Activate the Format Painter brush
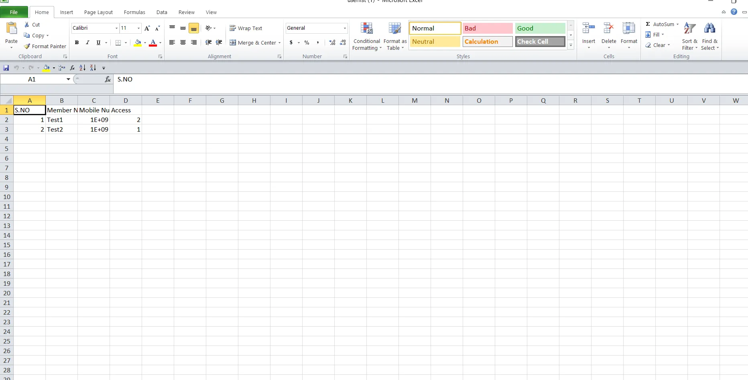748x380 pixels. (x=45, y=46)
